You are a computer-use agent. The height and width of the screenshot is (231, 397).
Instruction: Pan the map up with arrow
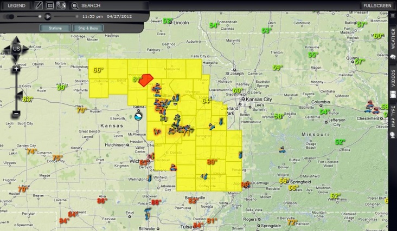tap(16, 40)
